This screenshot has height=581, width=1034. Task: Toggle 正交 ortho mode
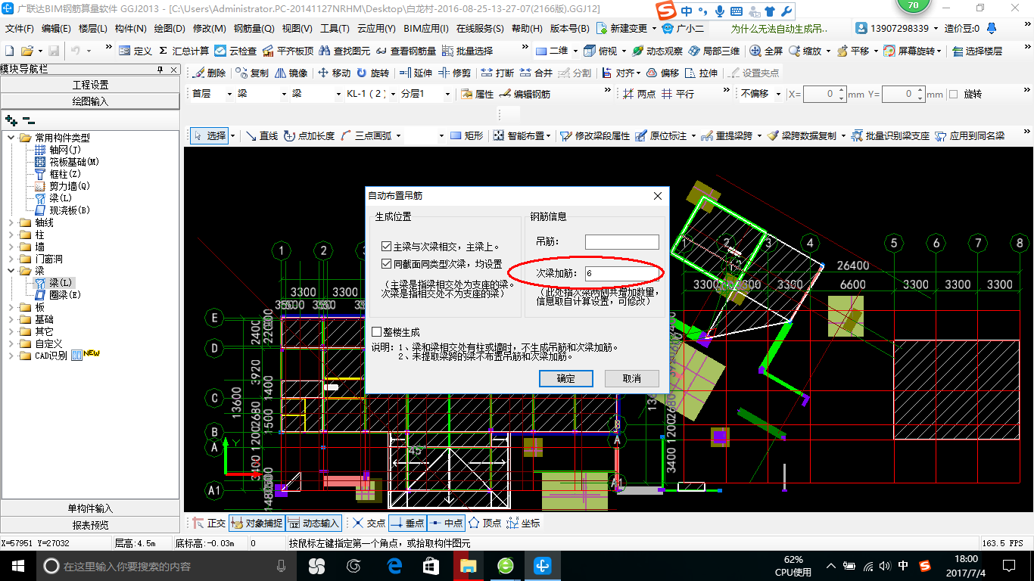click(x=209, y=523)
